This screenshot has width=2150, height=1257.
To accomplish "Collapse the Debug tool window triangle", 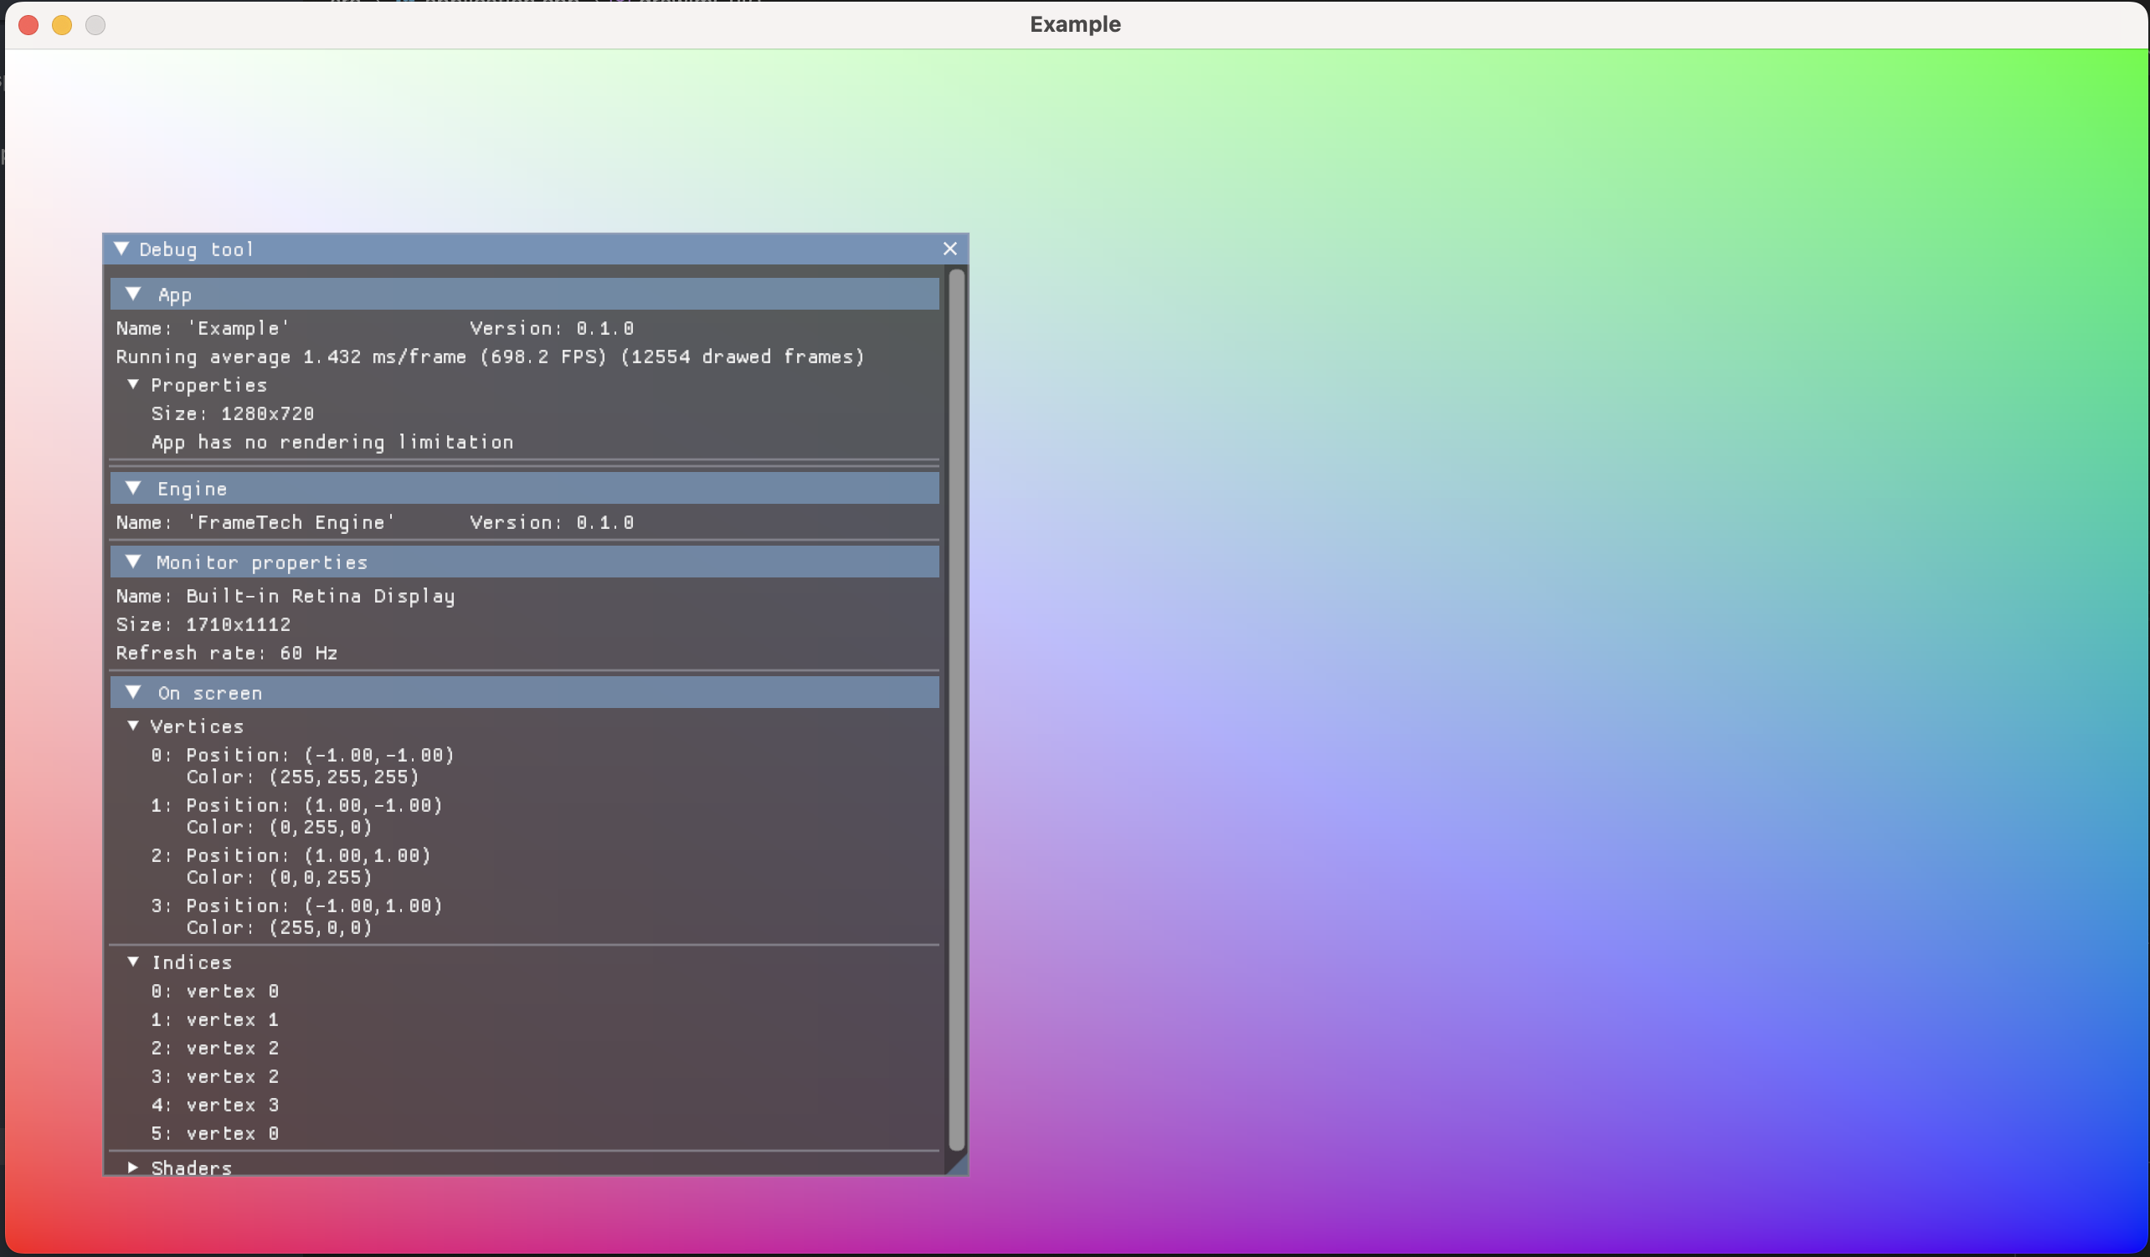I will click(x=121, y=249).
